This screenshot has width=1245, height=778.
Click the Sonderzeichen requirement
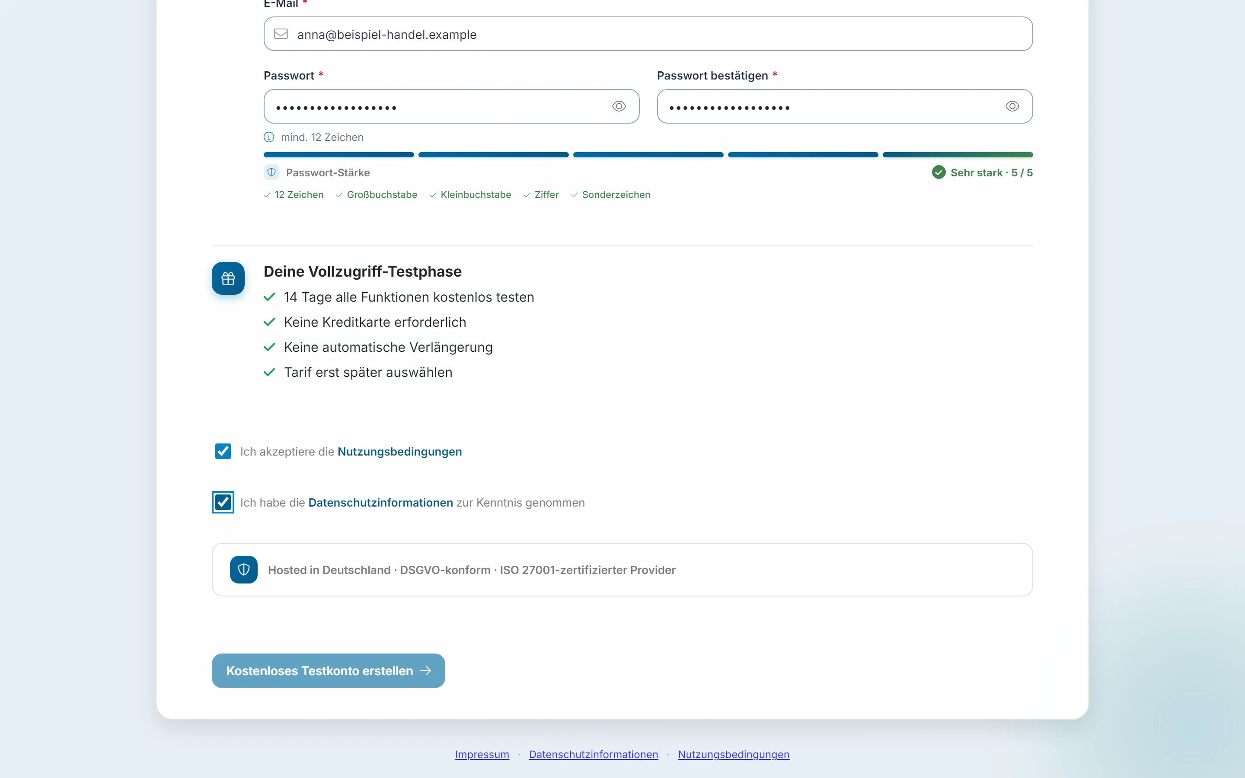pos(611,195)
